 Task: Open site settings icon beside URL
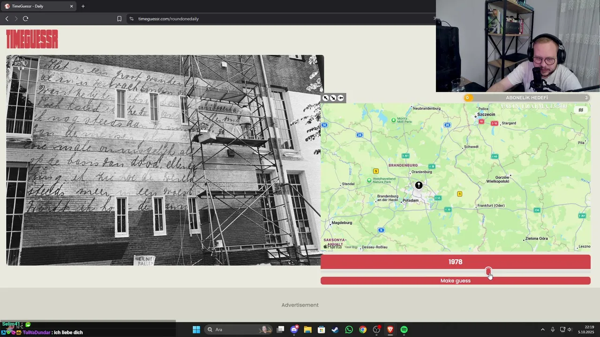click(x=131, y=19)
